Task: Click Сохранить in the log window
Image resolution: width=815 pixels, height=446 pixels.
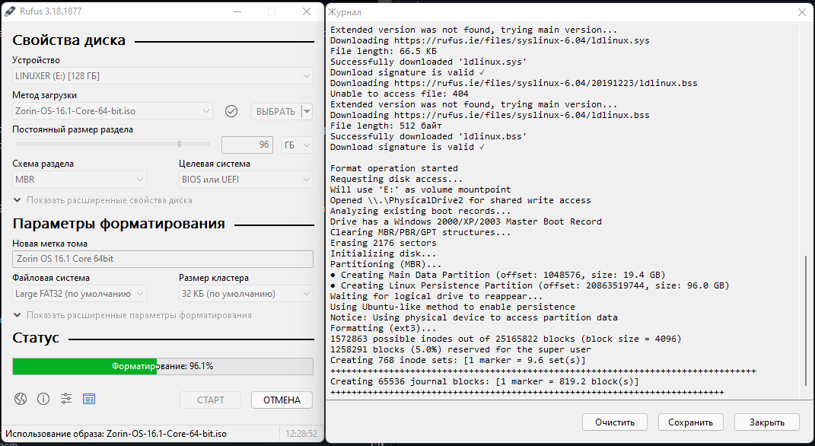Action: click(690, 422)
